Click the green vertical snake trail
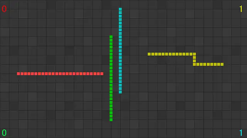This screenshot has width=247, height=138. tap(111, 78)
